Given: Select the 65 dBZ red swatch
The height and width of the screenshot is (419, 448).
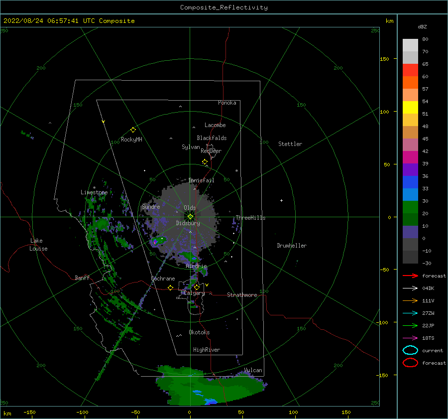Looking at the screenshot, I should tap(410, 70).
